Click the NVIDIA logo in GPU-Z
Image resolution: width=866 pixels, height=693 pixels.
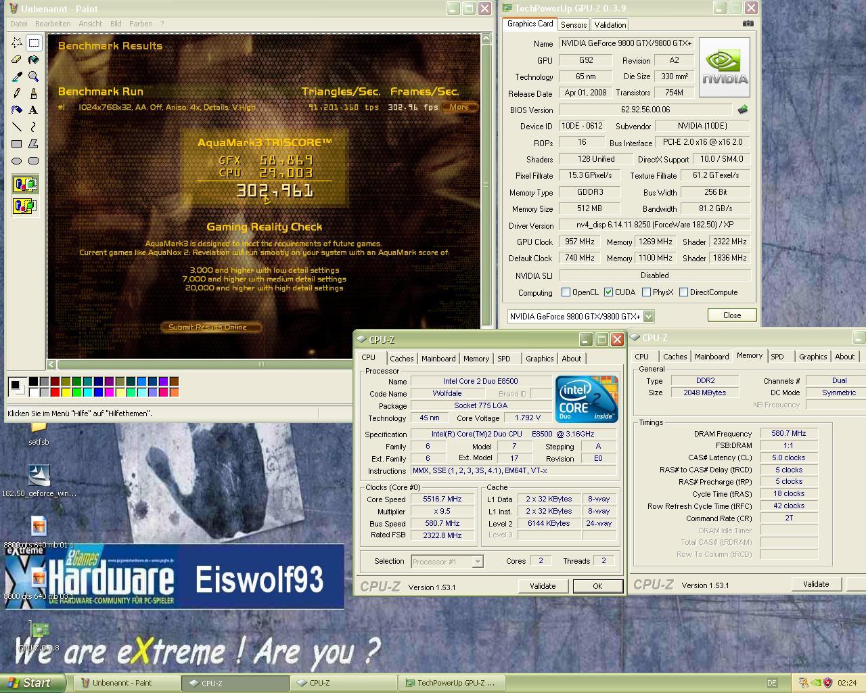725,67
